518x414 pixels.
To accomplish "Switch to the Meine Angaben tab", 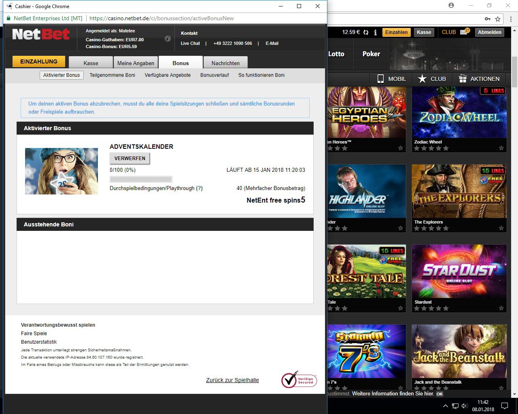I will 136,63.
